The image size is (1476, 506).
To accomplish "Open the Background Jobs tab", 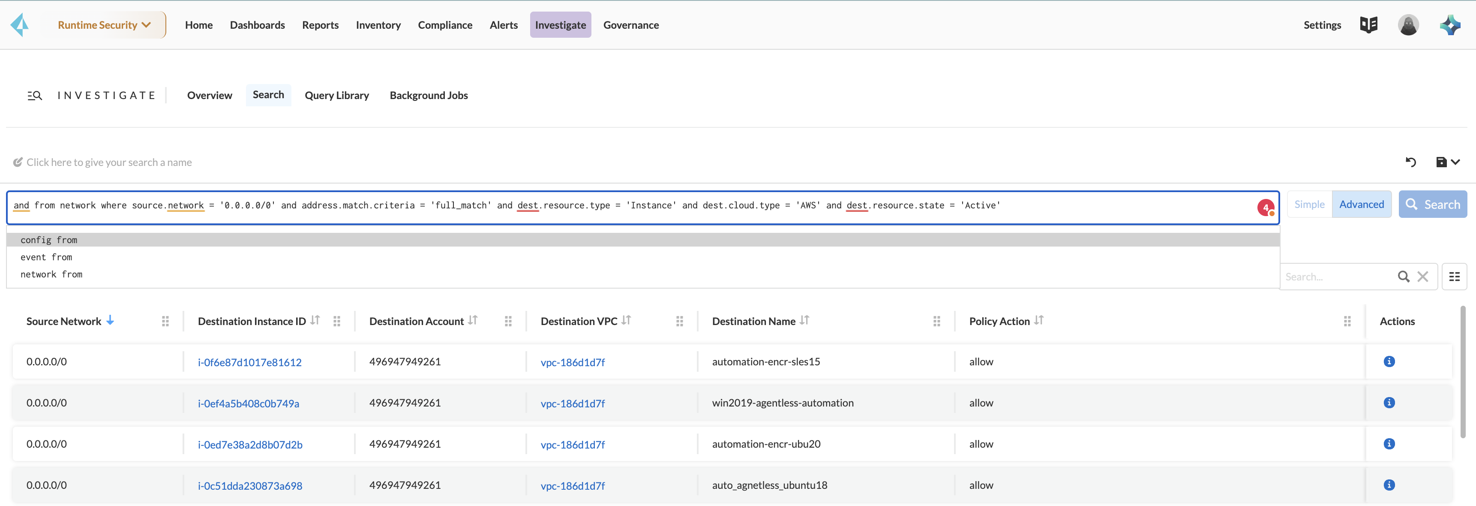I will (x=429, y=96).
